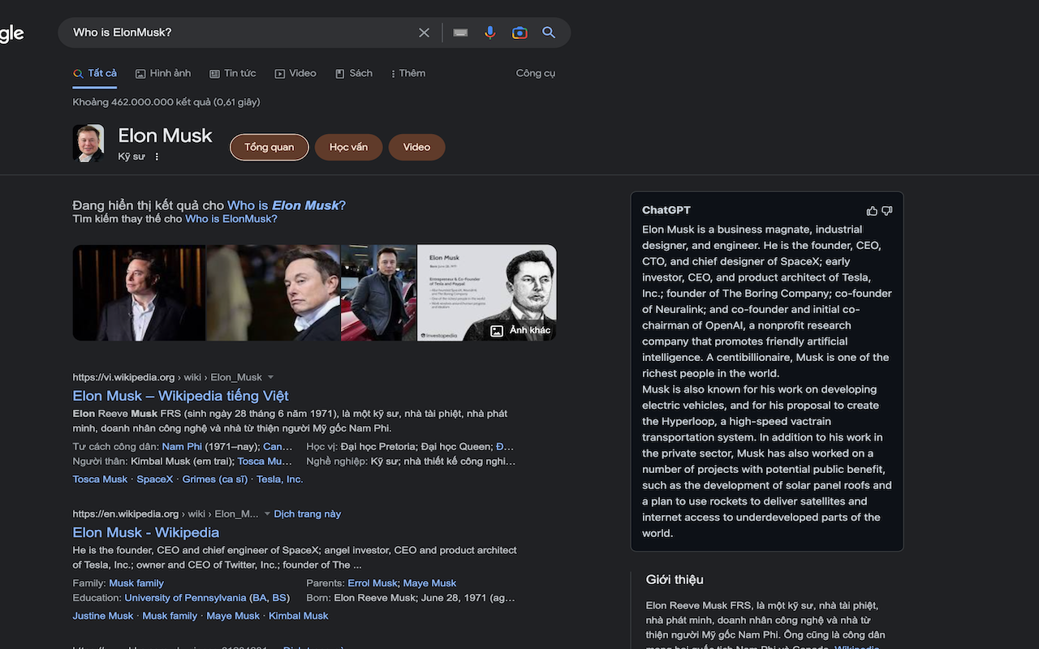The width and height of the screenshot is (1039, 649).
Task: Click the Nam Phi citizenship link
Action: 183,446
